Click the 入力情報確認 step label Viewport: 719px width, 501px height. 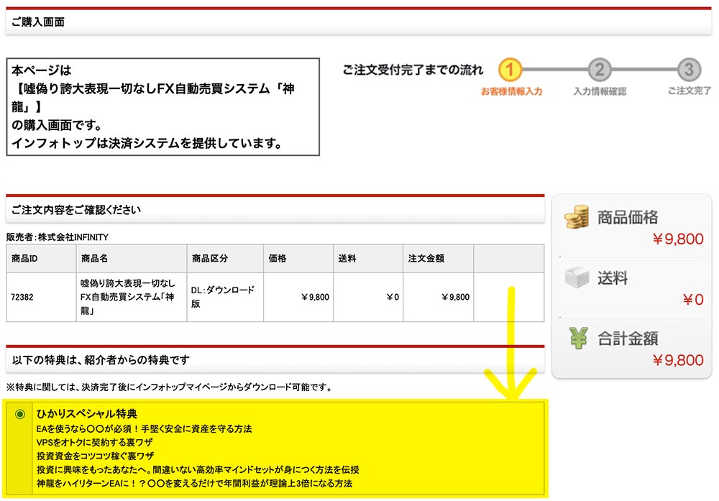coord(600,92)
